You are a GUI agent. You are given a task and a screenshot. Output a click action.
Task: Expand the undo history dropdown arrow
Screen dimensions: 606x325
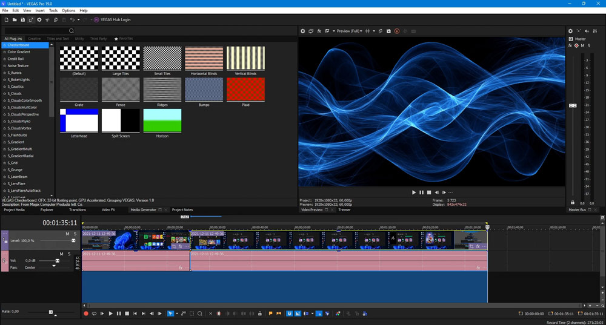(x=79, y=20)
